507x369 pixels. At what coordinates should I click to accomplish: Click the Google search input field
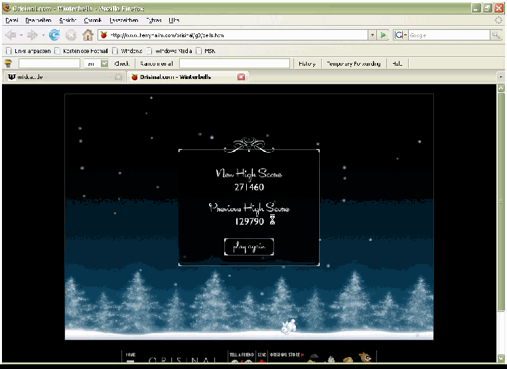pyautogui.click(x=449, y=35)
